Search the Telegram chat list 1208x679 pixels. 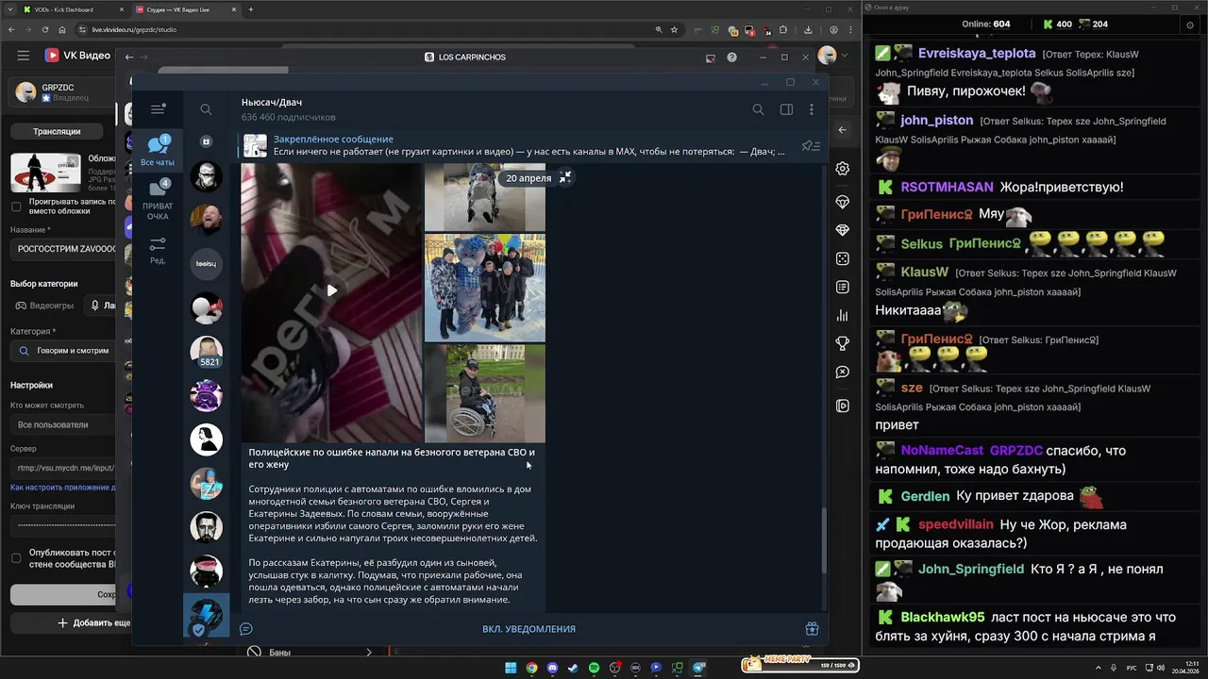pyautogui.click(x=206, y=109)
